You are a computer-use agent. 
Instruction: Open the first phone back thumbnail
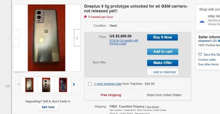pos(29,85)
